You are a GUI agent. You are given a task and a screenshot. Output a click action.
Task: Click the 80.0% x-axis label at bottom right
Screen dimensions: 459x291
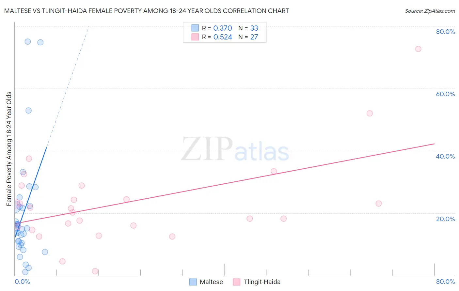tap(445, 282)
